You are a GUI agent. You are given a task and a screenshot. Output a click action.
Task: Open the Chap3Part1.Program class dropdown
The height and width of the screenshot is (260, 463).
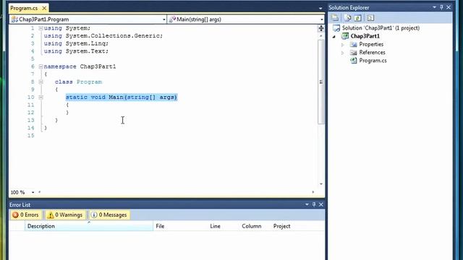click(164, 19)
